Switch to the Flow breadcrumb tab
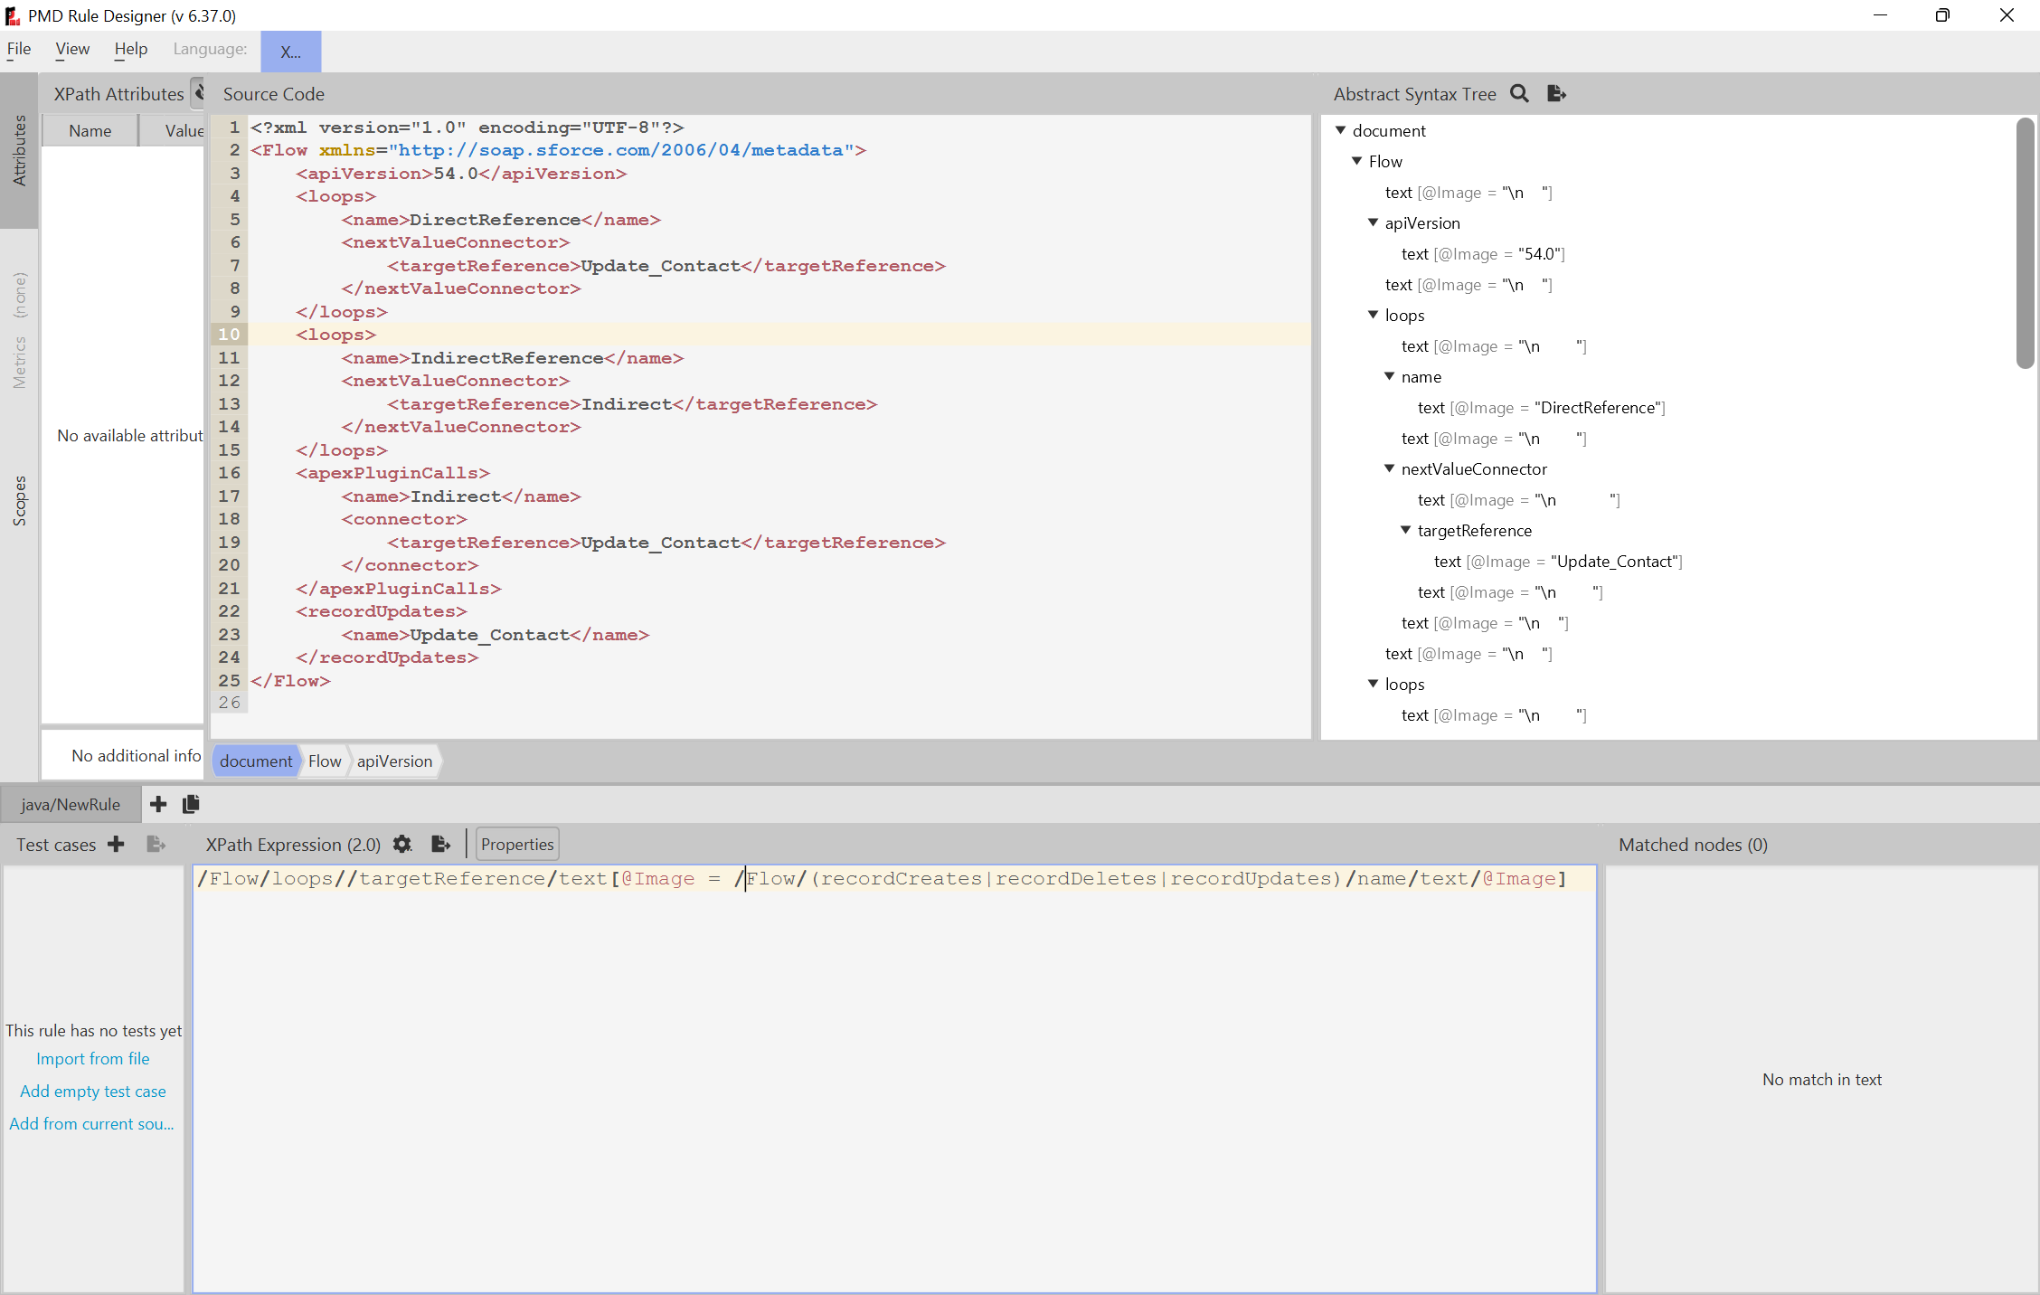The image size is (2040, 1295). (324, 761)
